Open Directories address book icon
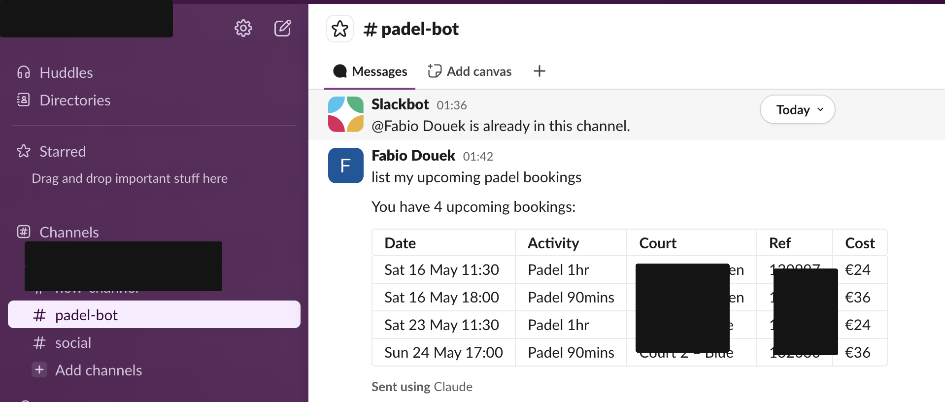The image size is (945, 402). point(24,100)
